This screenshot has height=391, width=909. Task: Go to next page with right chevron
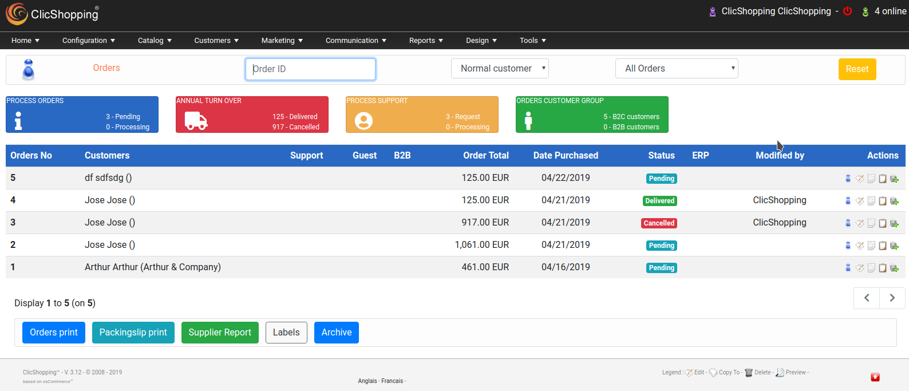tap(892, 298)
